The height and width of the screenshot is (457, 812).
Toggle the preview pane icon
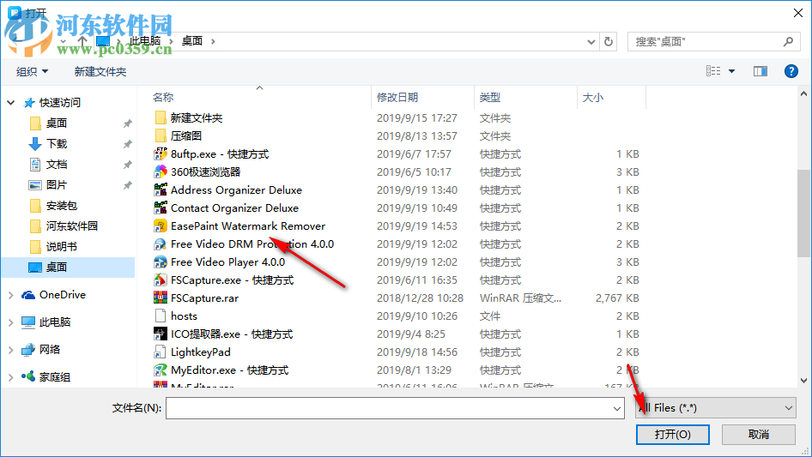760,71
